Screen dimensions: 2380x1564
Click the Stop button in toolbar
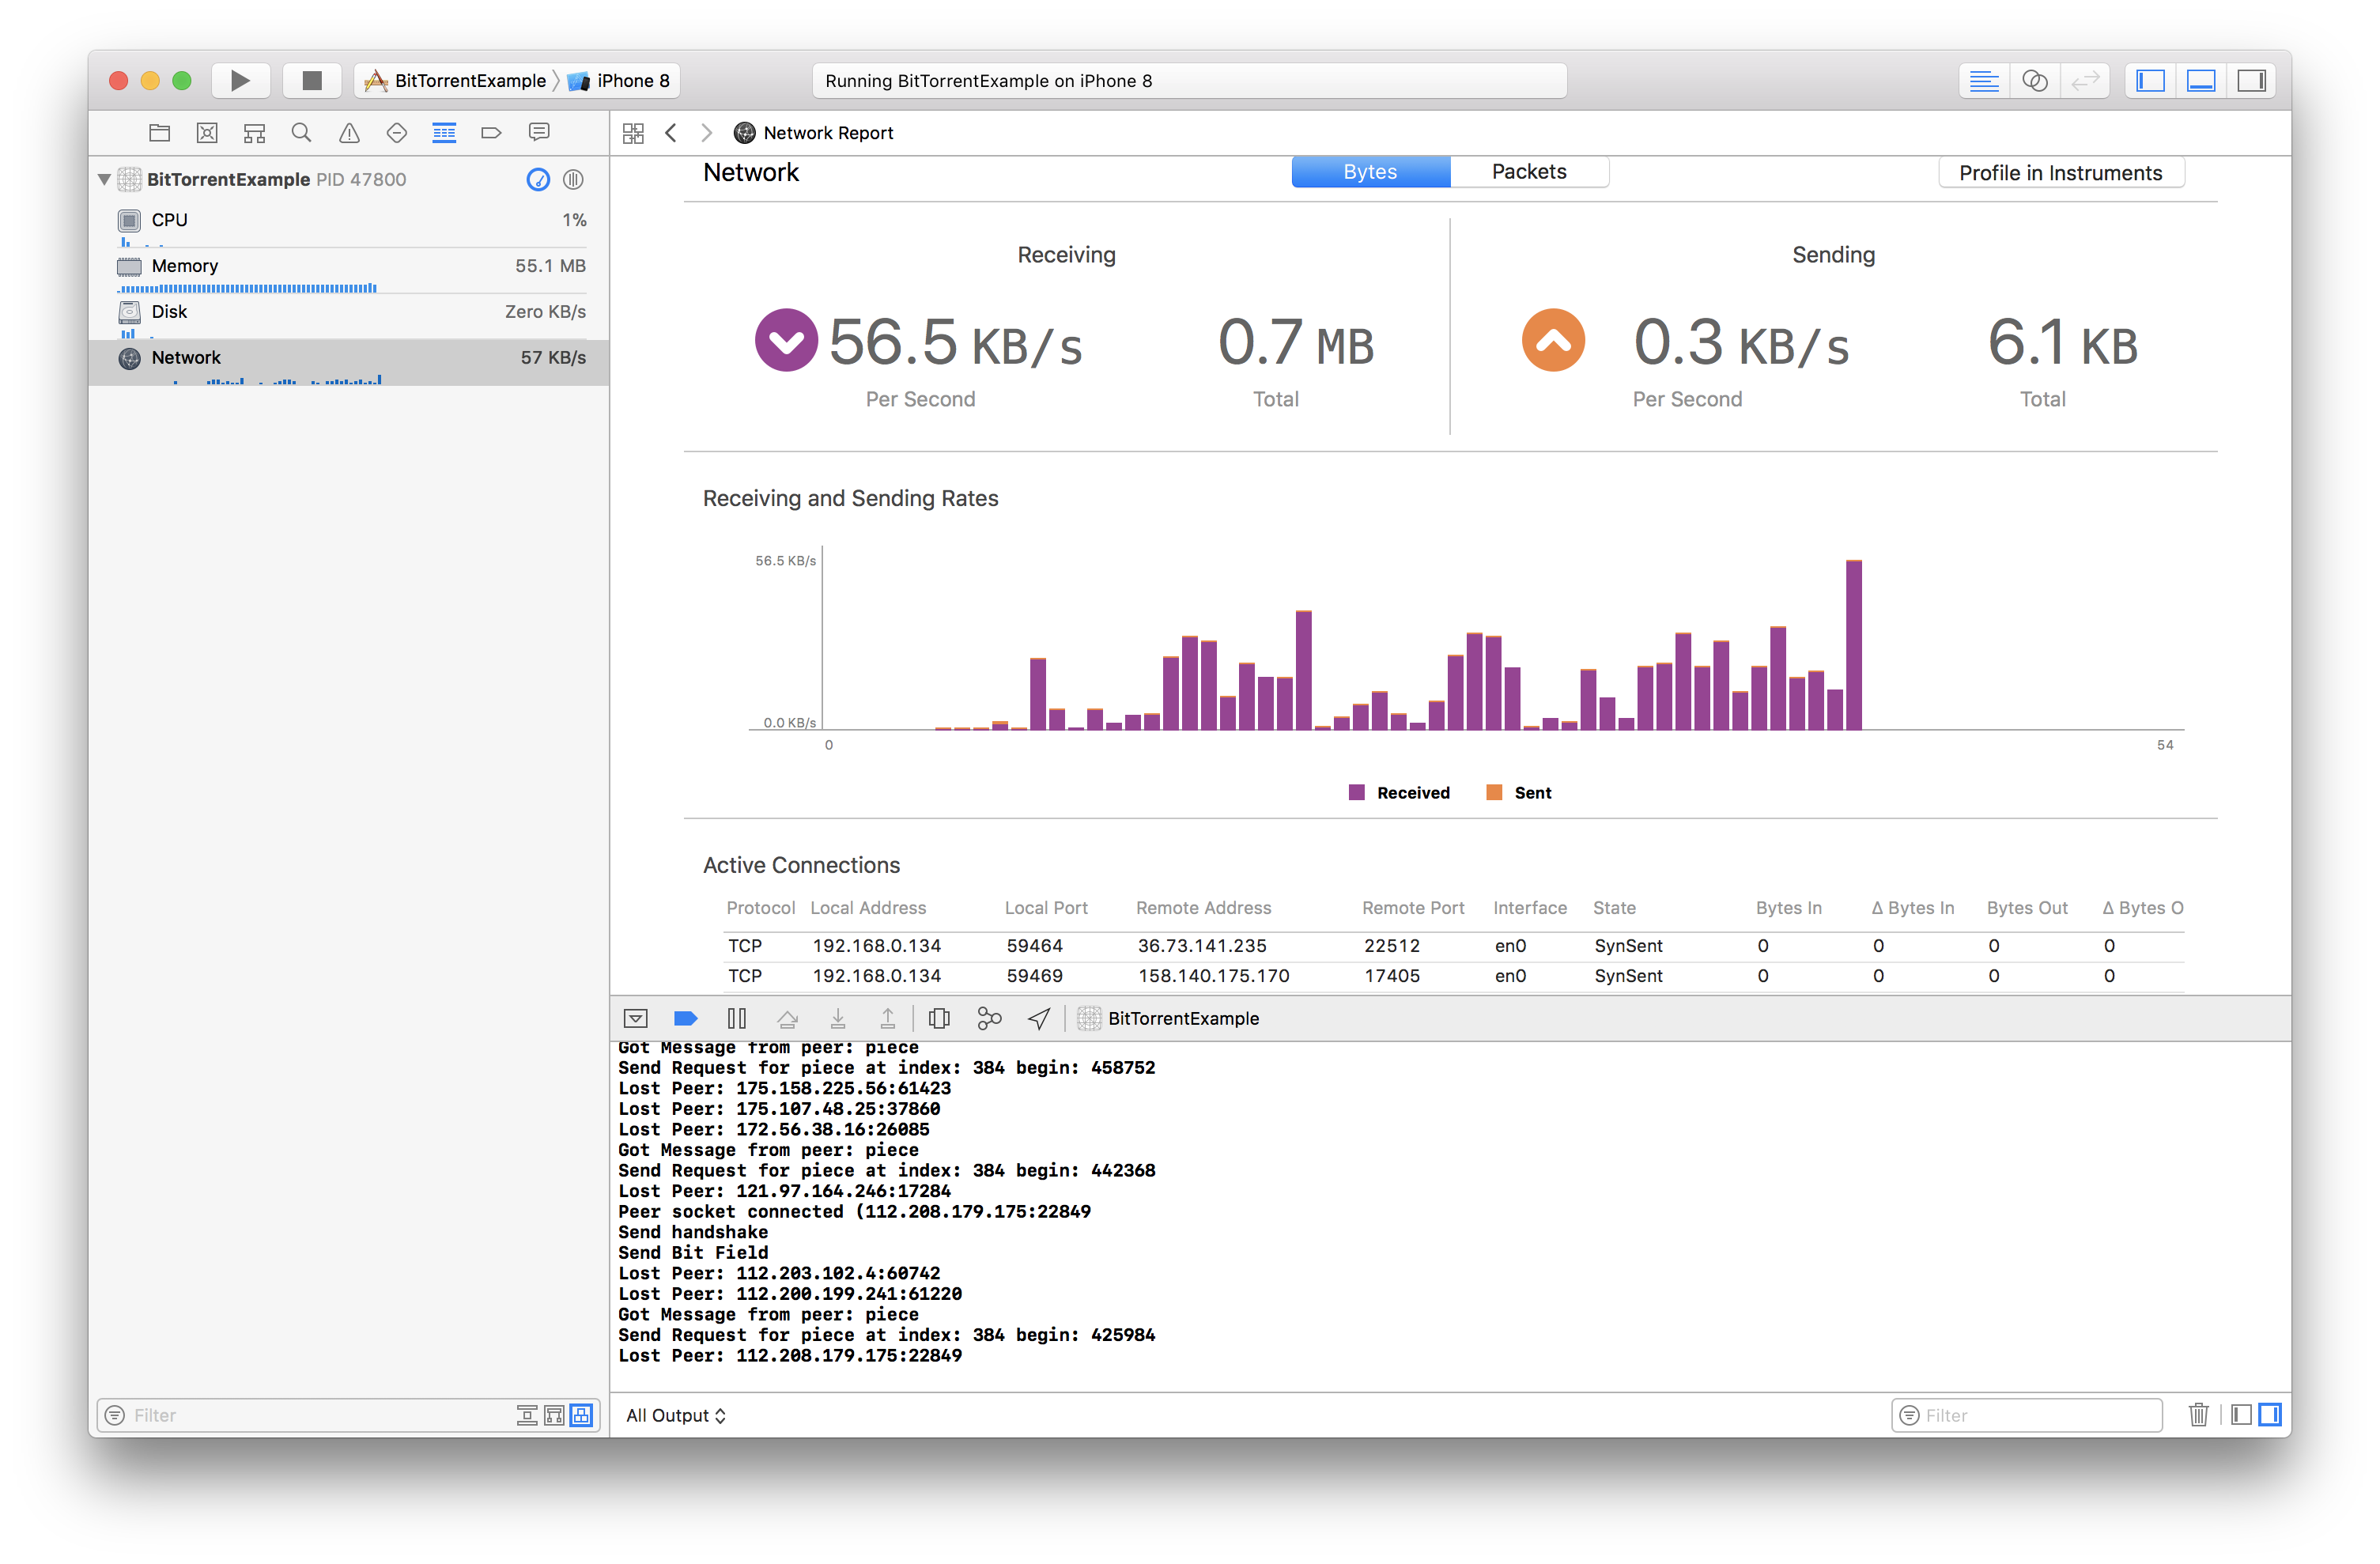(x=312, y=80)
